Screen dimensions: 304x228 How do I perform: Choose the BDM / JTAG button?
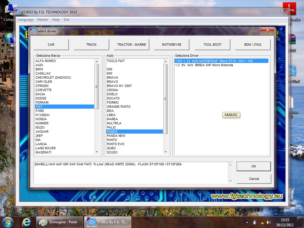pos(253,45)
